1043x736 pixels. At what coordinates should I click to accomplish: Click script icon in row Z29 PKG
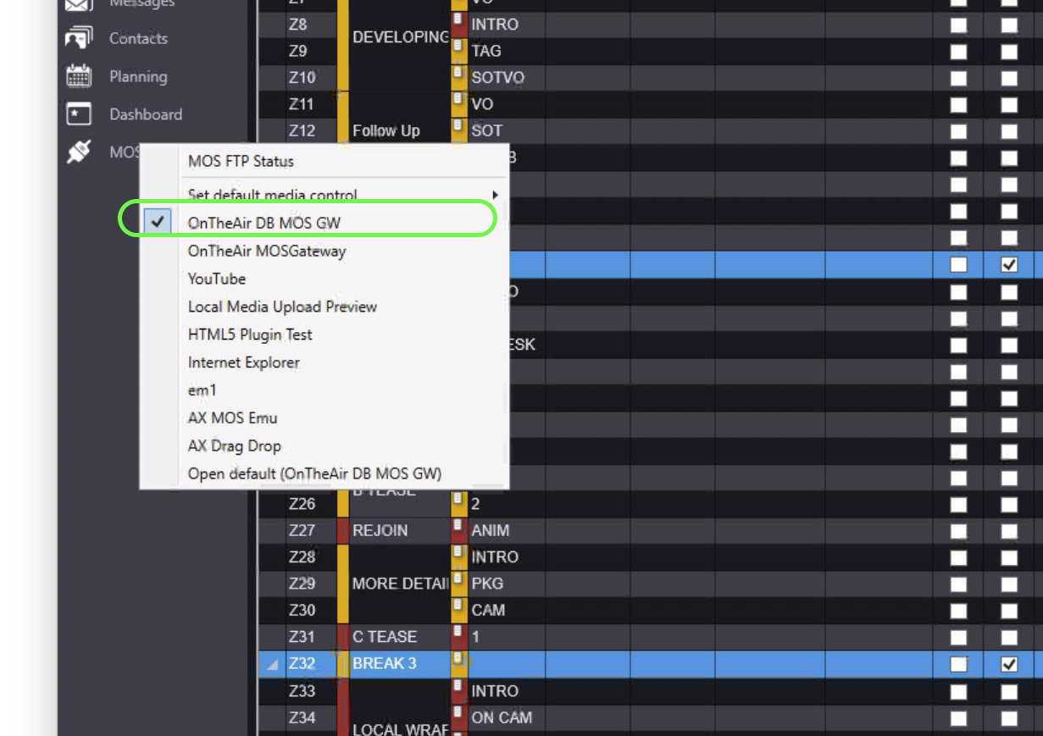pyautogui.click(x=458, y=580)
